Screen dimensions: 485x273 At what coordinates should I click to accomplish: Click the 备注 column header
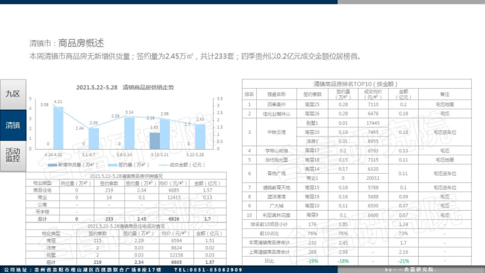click(444, 94)
